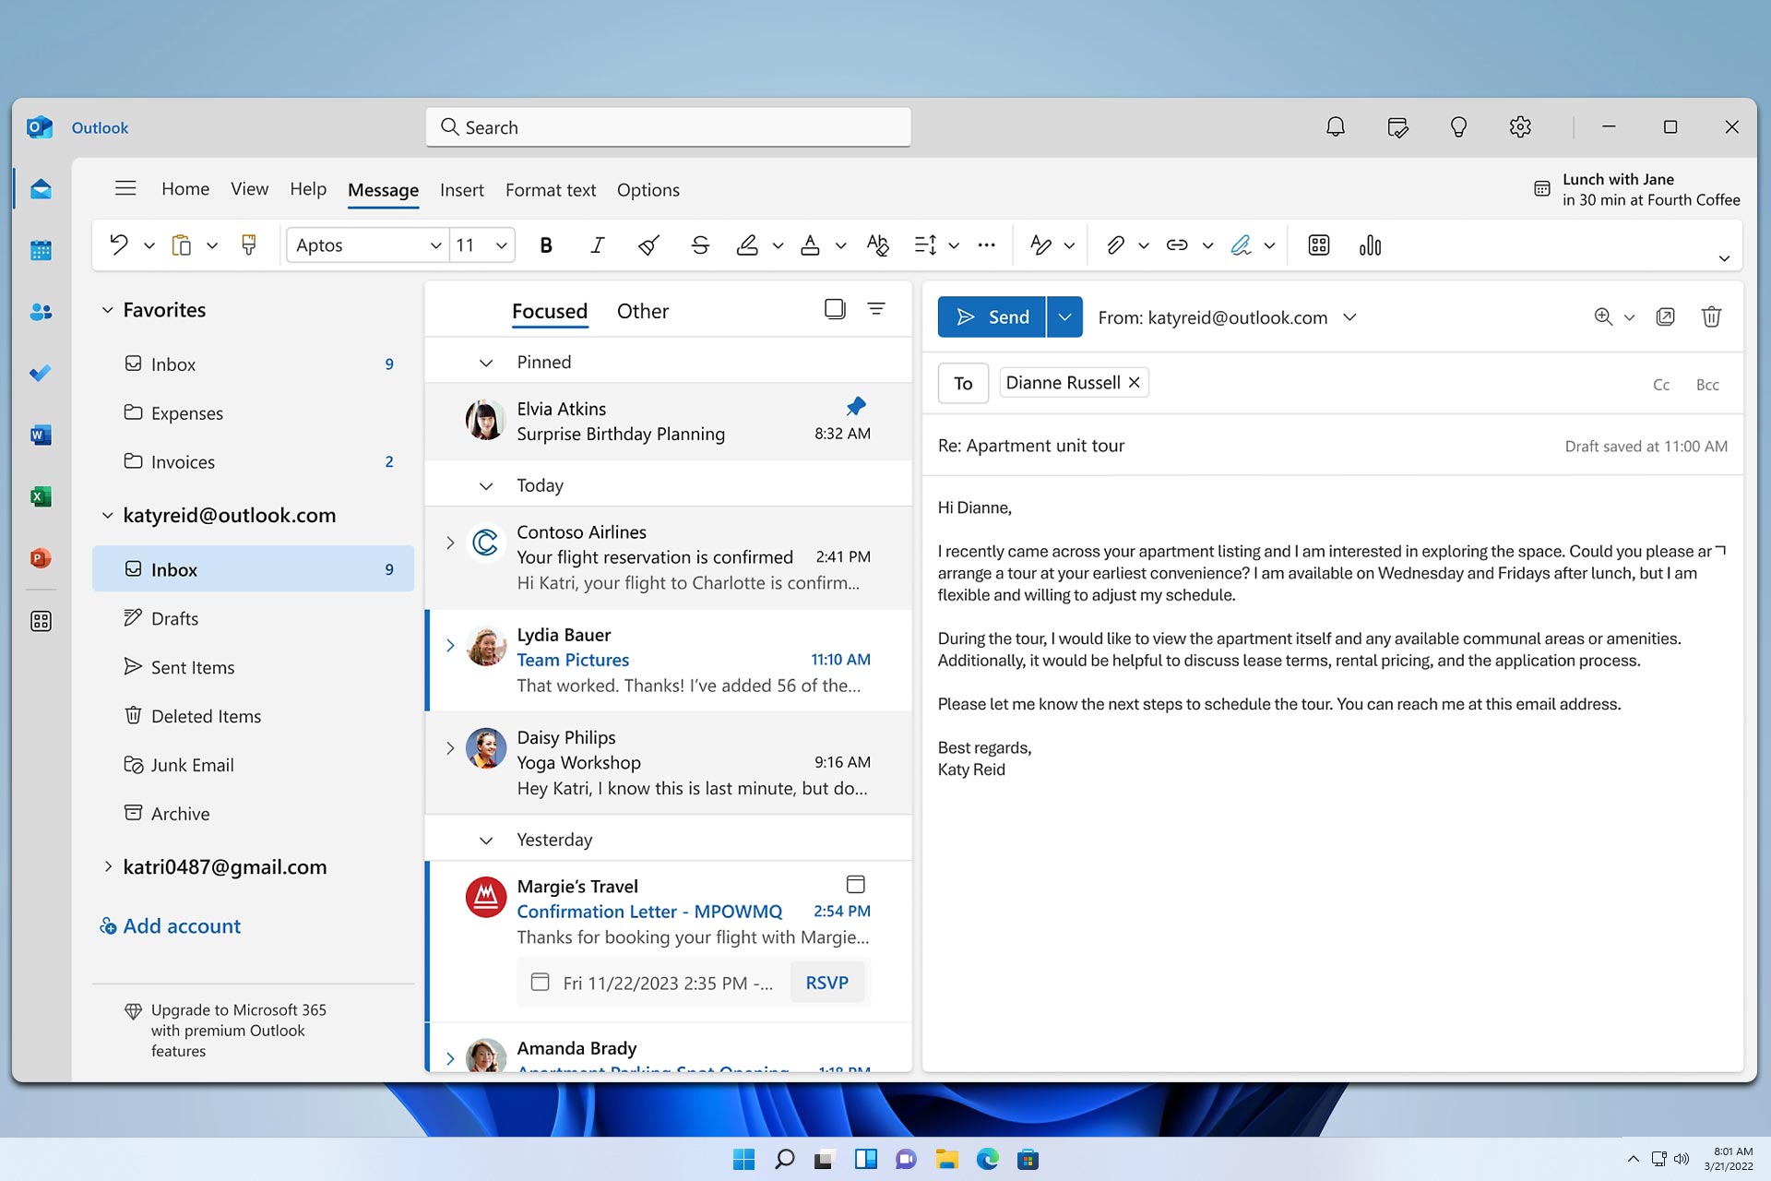
Task: Toggle select mode checkbox in message list
Action: [x=835, y=310]
